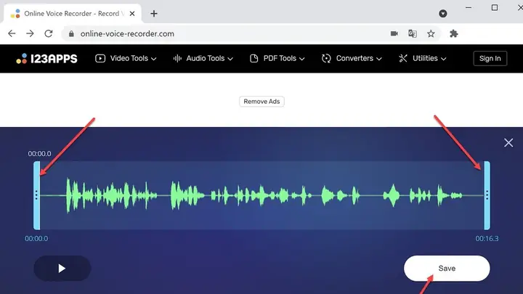Focus the address bar URL
Screen dimensions: 523x294
pos(127,33)
